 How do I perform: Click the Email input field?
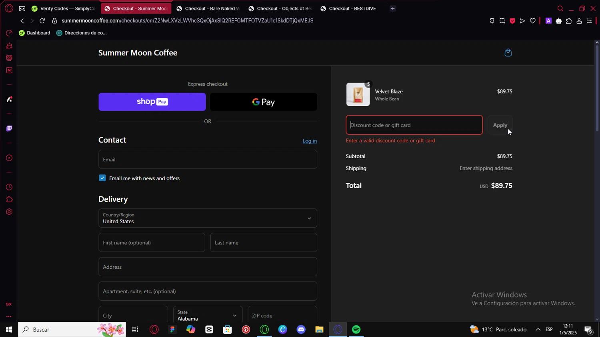click(208, 159)
